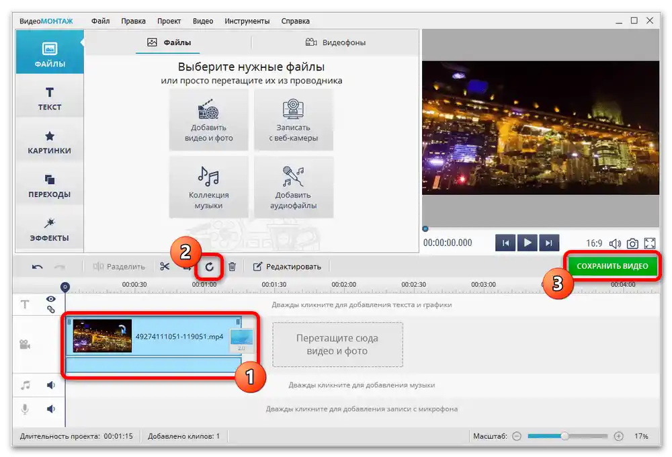Click the video track camera icon
672x457 pixels.
[x=25, y=344]
